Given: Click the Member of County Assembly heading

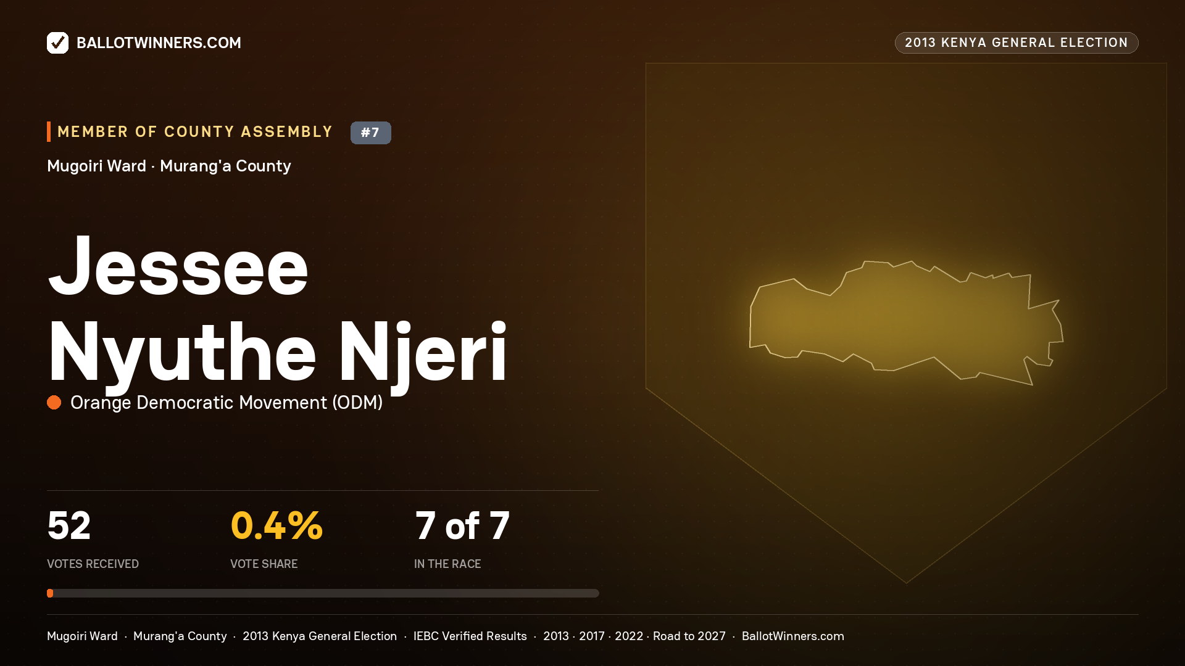Looking at the screenshot, I should click(195, 131).
